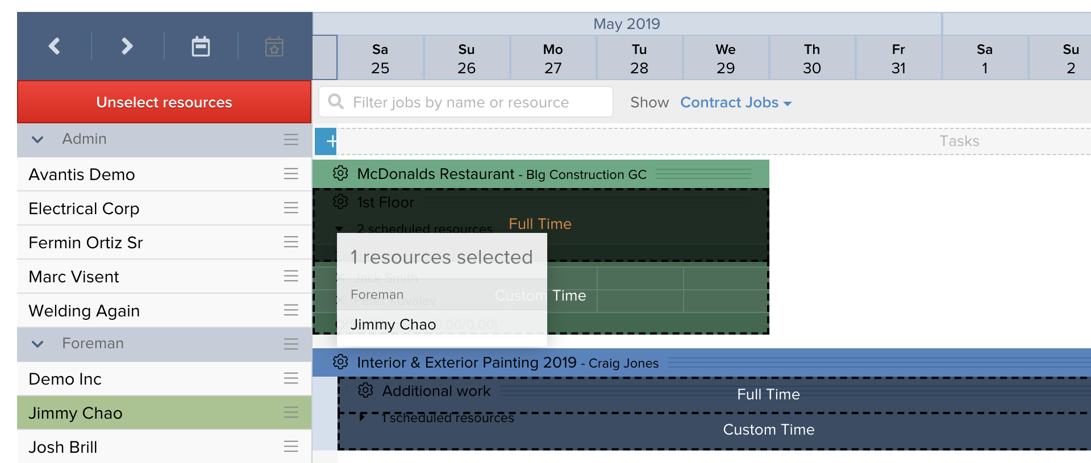This screenshot has width=1091, height=463.
Task: Open Avantis Demo row menu icon
Action: [291, 174]
